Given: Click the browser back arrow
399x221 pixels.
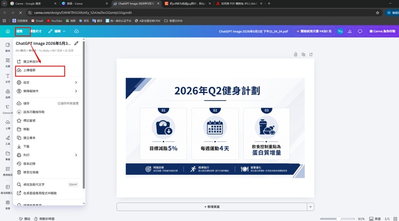Looking at the screenshot, I should 5,12.
